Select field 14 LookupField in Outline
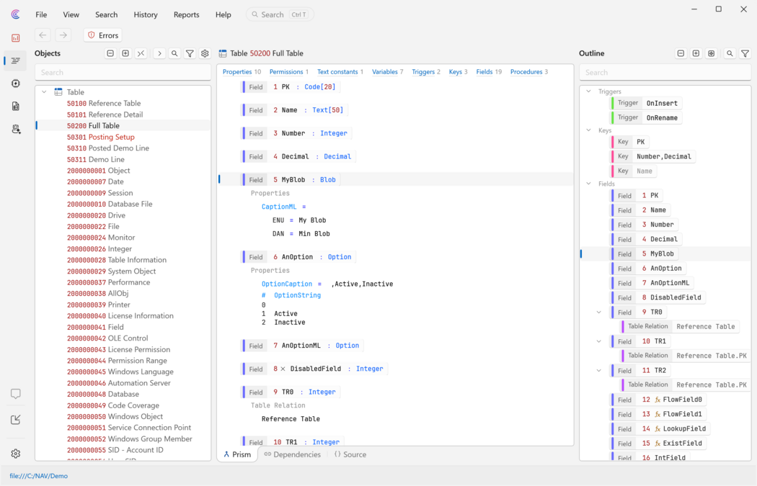This screenshot has width=757, height=486. (x=660, y=428)
